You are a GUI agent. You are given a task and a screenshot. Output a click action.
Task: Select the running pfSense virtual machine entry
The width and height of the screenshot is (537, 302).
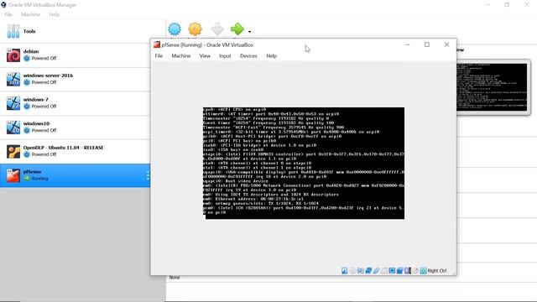click(75, 175)
